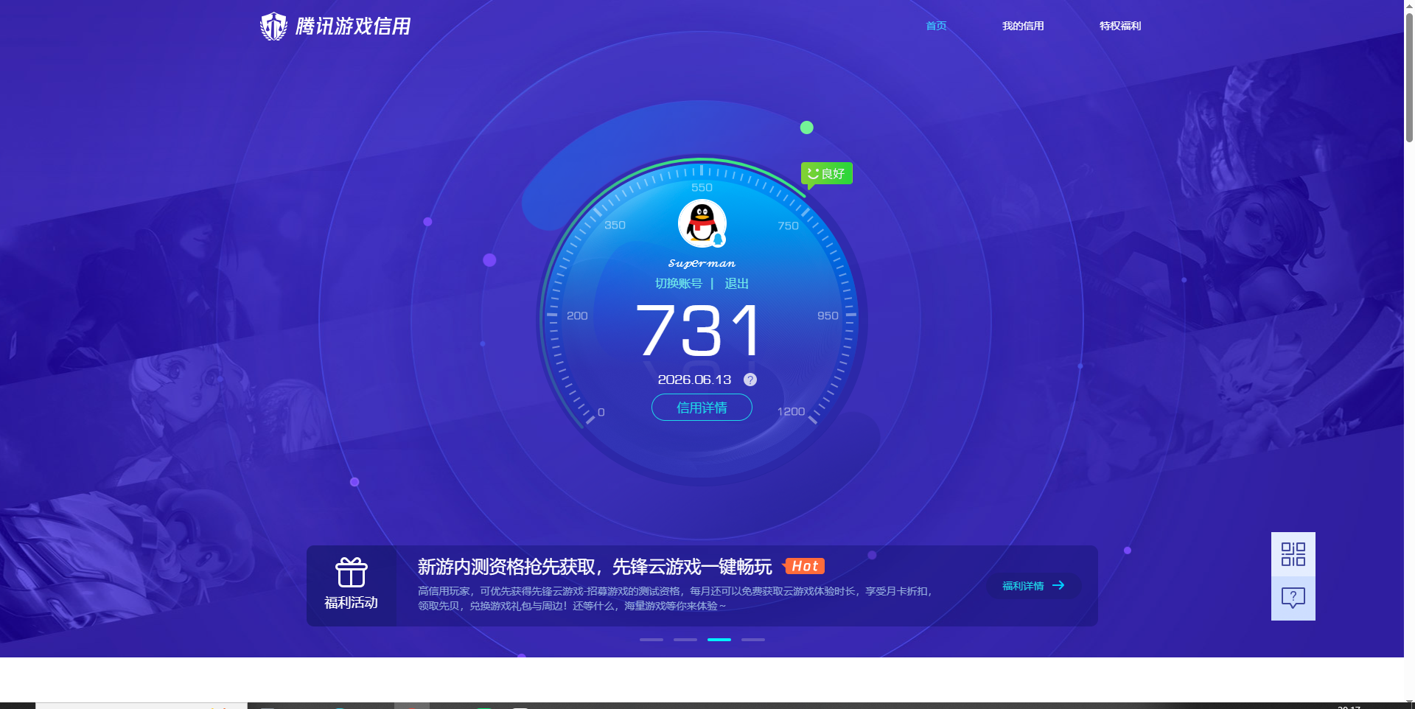Open the 福利详情 button

(1034, 586)
